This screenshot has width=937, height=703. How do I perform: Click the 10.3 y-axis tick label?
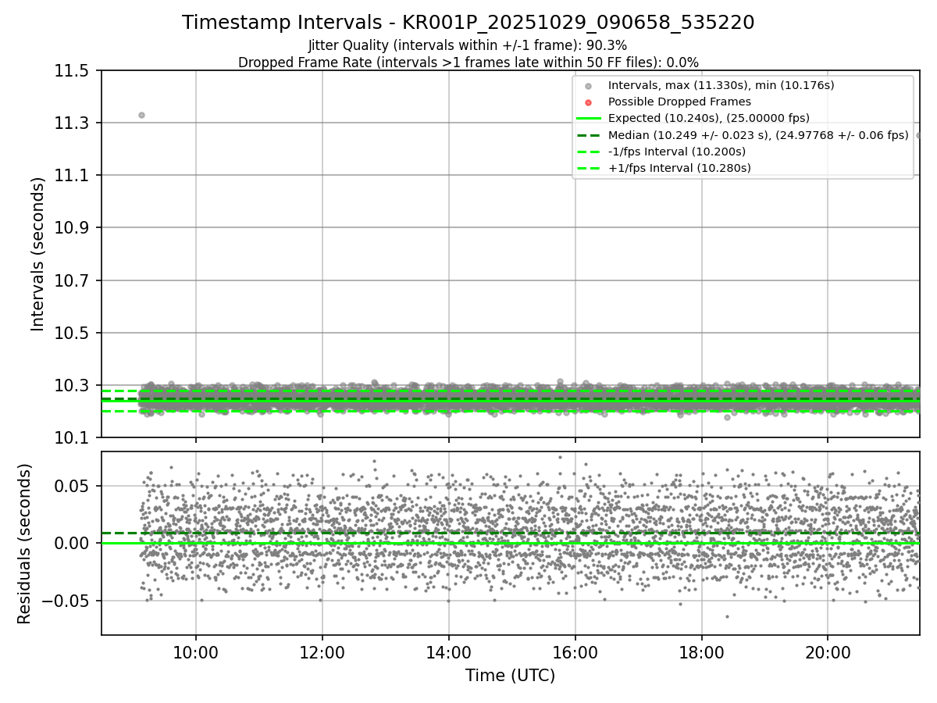point(70,385)
